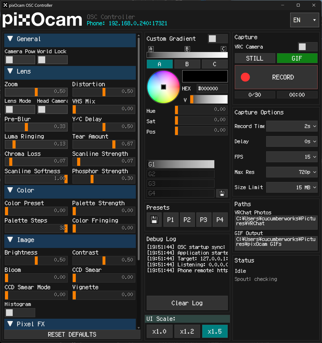Click gradient stop marker B
Screen dimensions: 322x343
187,49
